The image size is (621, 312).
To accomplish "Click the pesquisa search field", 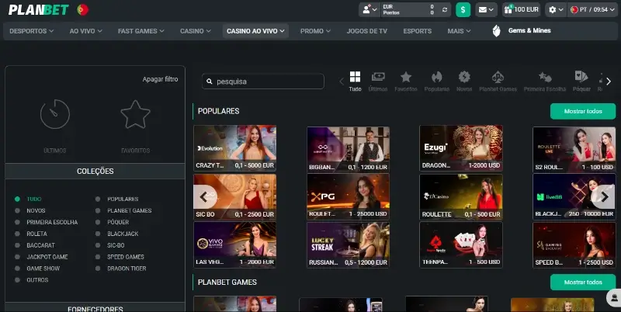I will [263, 81].
